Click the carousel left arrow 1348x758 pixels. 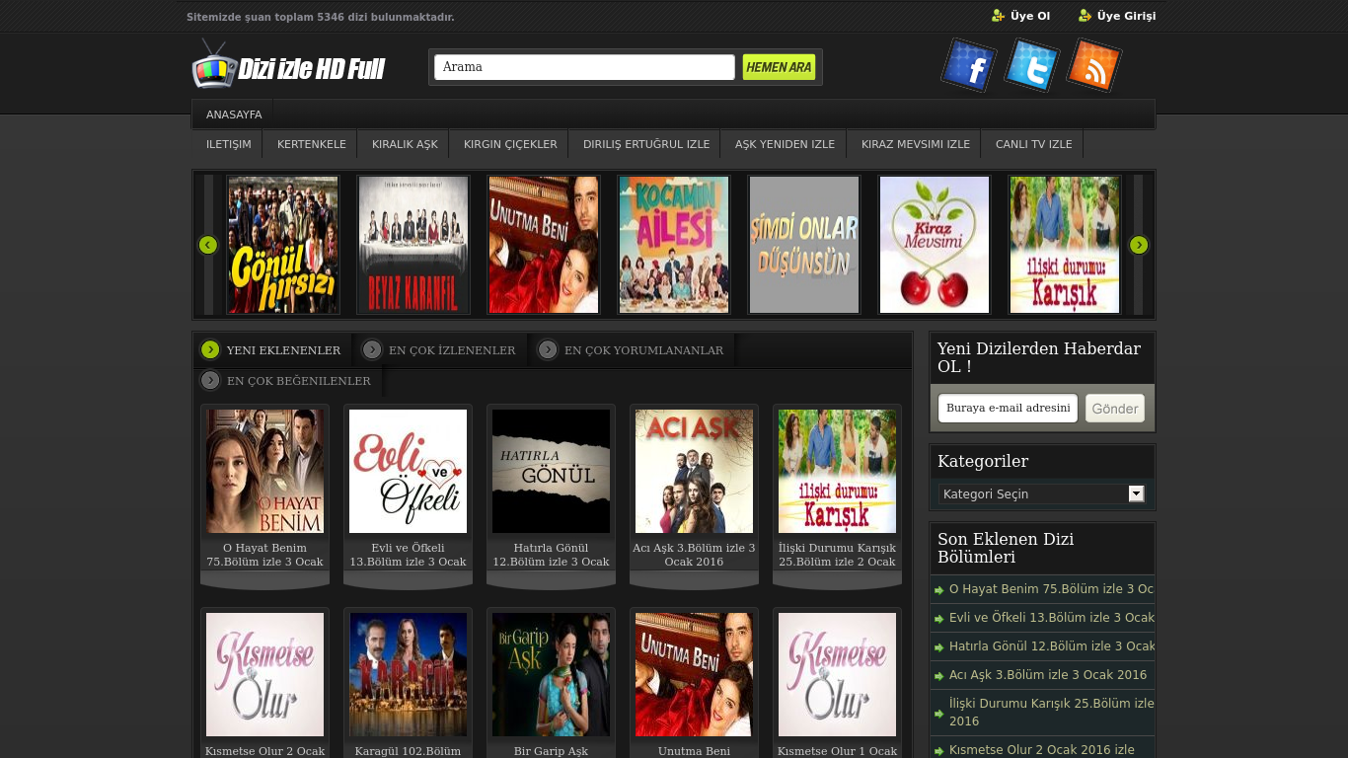207,245
